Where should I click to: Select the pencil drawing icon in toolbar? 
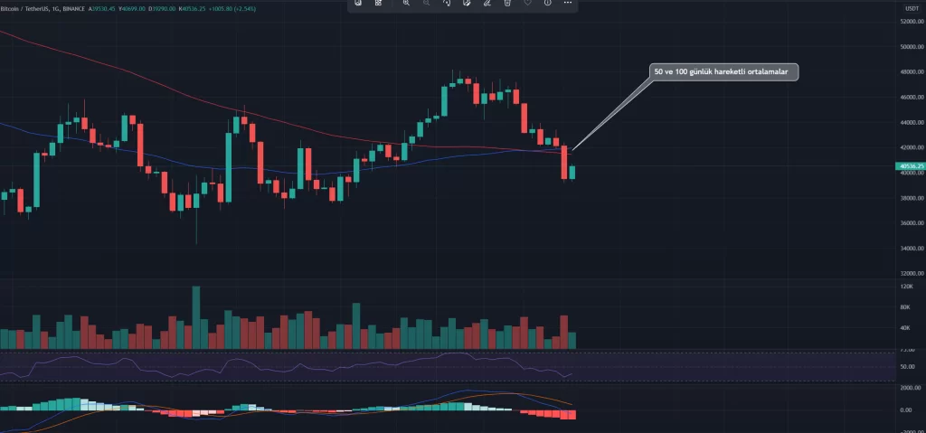point(487,3)
